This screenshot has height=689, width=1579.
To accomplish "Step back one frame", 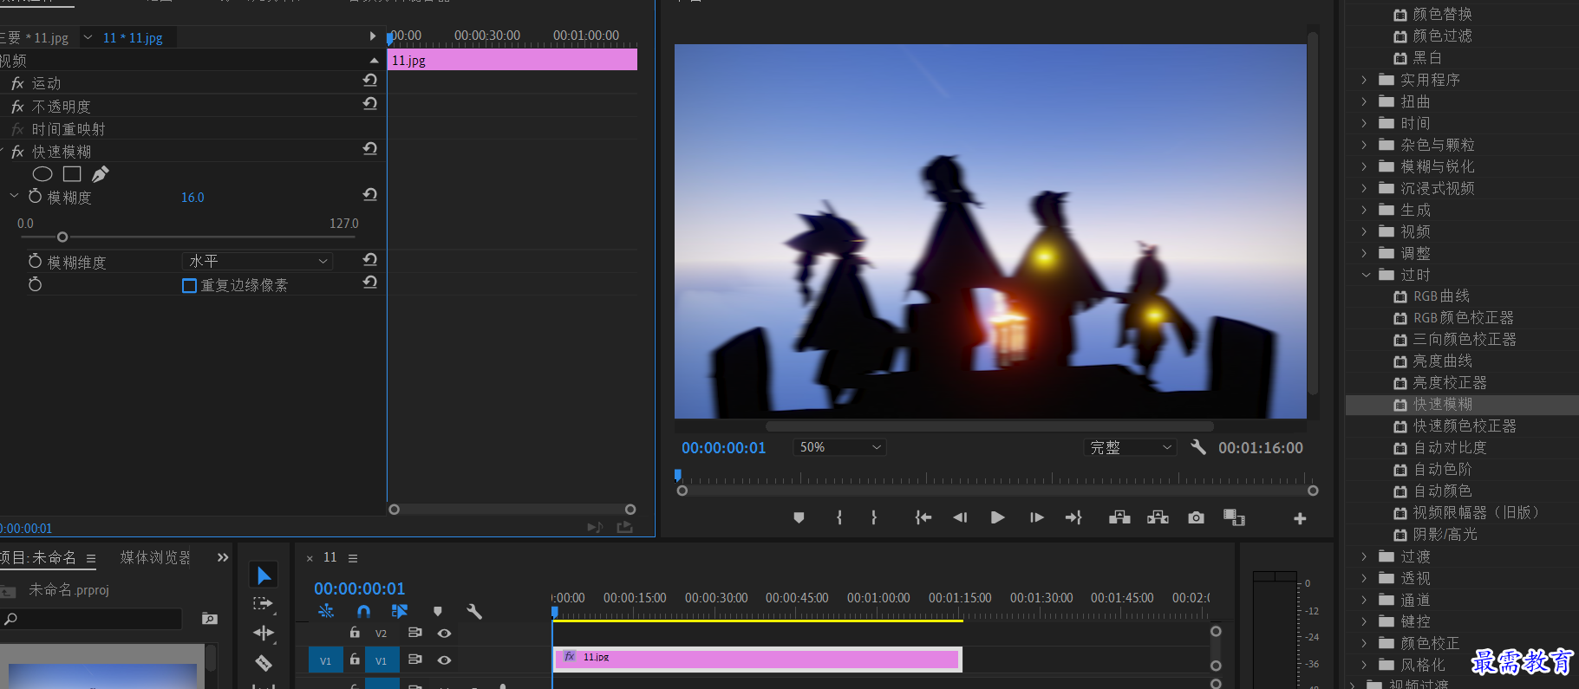I will (x=960, y=517).
